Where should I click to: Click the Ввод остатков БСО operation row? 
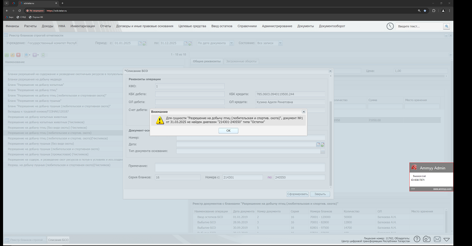319,217
